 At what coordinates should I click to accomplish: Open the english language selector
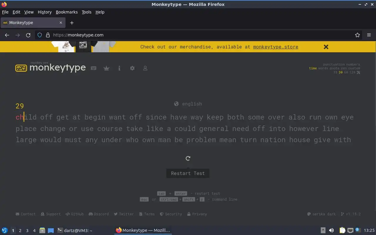click(188, 104)
